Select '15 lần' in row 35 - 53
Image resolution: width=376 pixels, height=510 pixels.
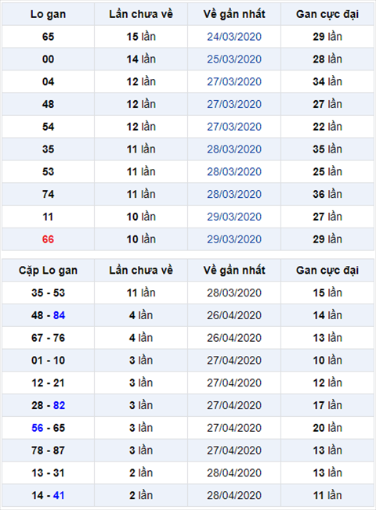click(x=327, y=293)
